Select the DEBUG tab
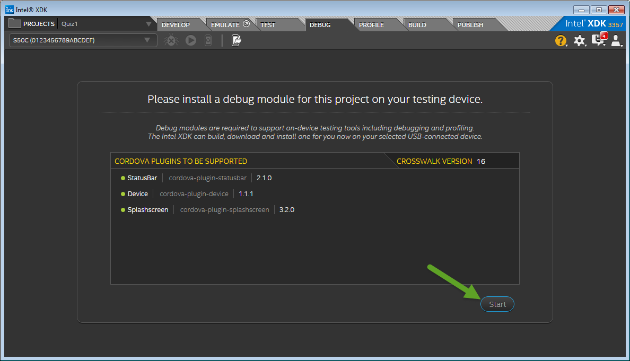Screen dimensions: 630x361 (320, 25)
